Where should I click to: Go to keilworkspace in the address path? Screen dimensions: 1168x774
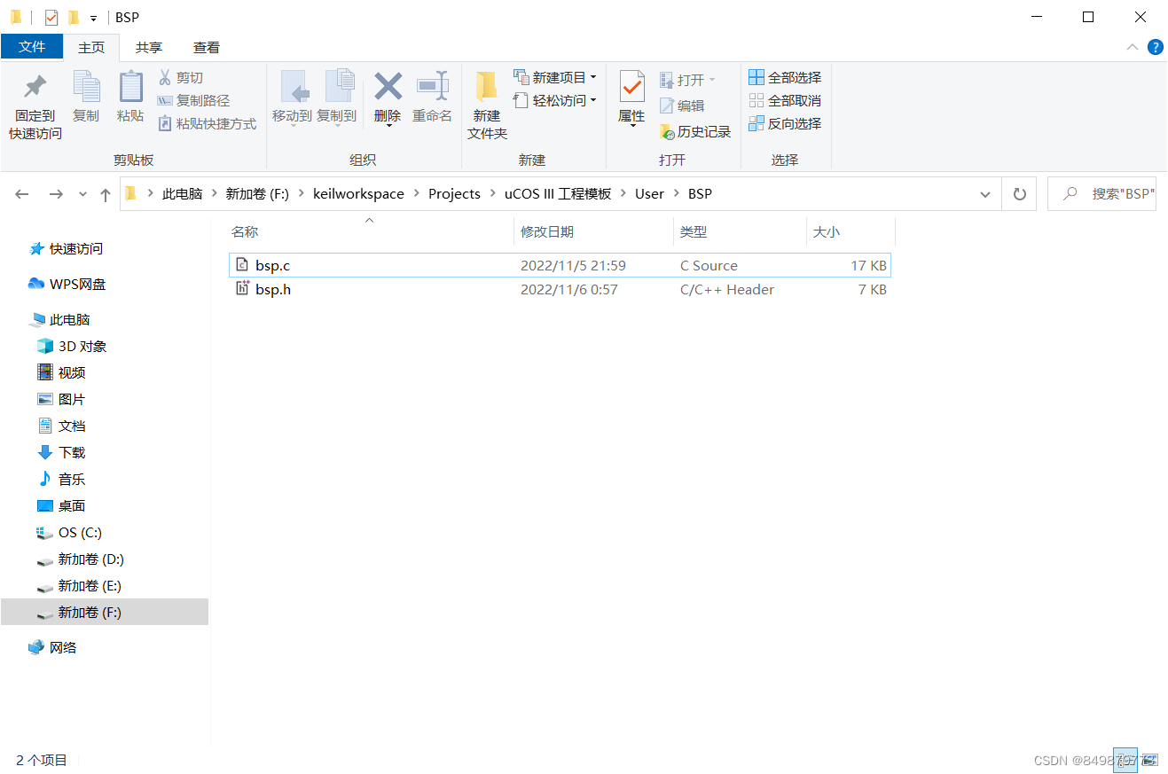[x=358, y=194]
